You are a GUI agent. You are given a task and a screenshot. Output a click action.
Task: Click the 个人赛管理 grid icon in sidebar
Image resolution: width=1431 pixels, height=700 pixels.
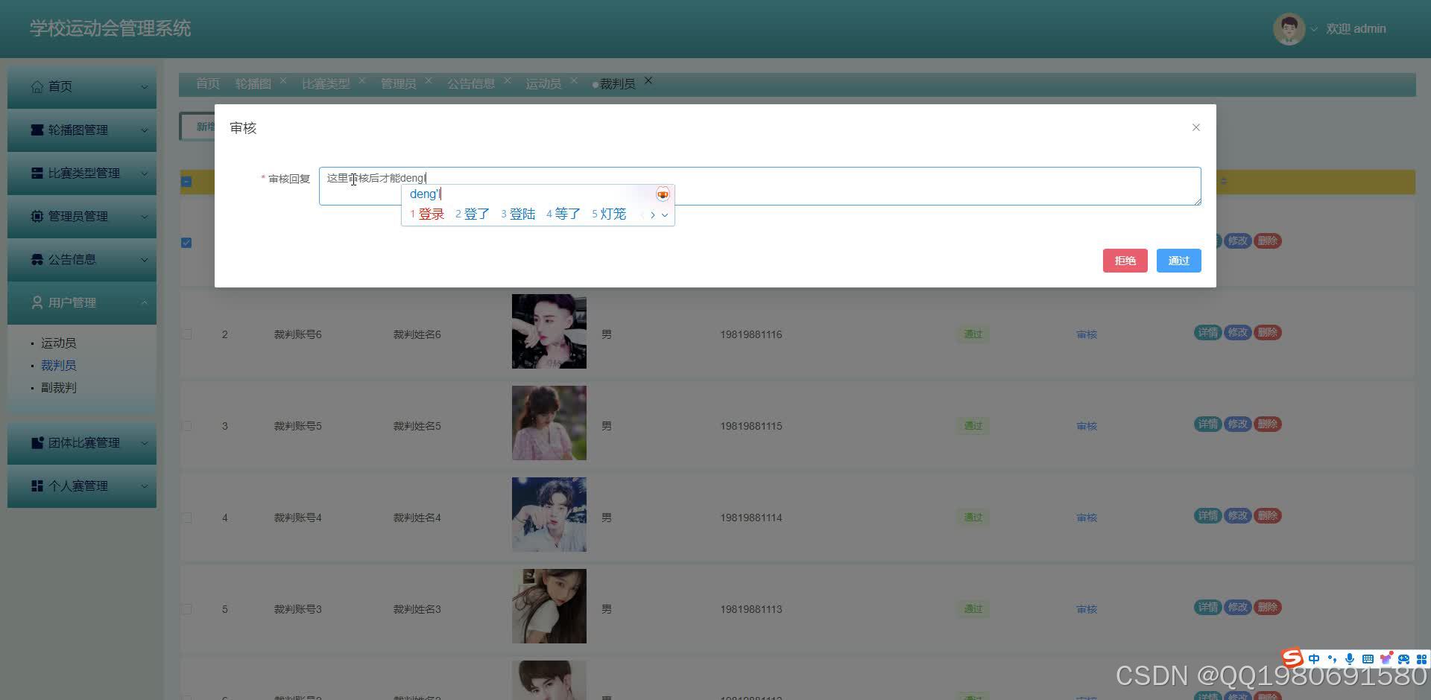pyautogui.click(x=37, y=486)
